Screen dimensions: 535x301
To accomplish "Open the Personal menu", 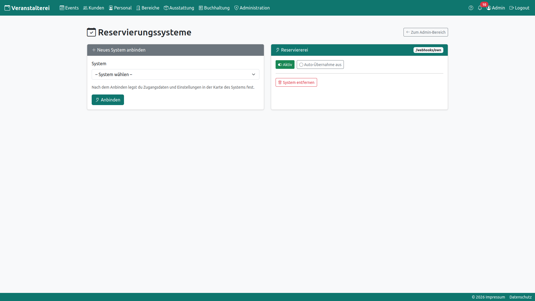I will (120, 8).
